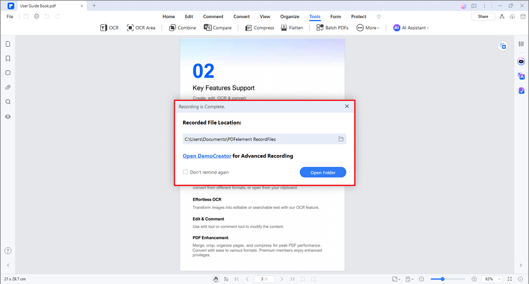The height and width of the screenshot is (284, 529).
Task: Open the comments panel in sidebar
Action: pyautogui.click(x=7, y=73)
